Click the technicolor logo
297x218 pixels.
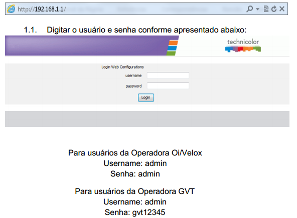coord(243,45)
